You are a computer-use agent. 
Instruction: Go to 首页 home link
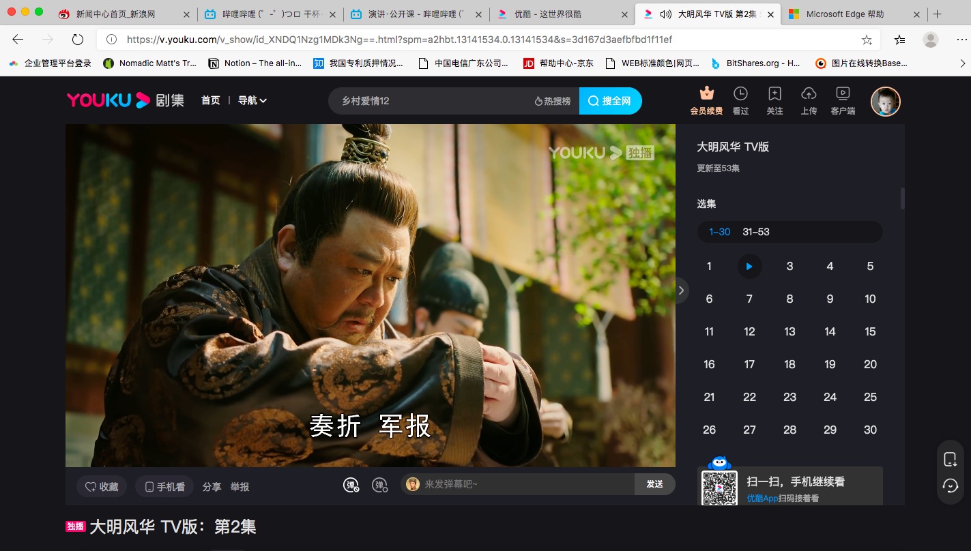210,100
